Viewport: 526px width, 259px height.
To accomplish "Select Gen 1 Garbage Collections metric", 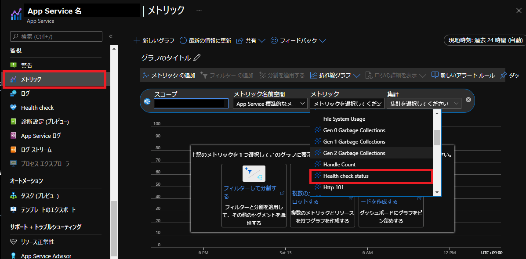I will pos(372,141).
